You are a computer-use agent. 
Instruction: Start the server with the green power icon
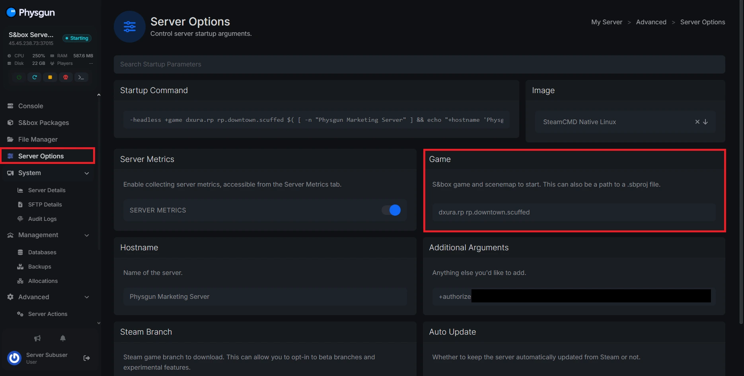(x=19, y=77)
